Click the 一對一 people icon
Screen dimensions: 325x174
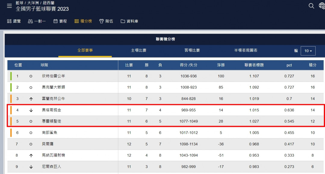(x=30, y=21)
